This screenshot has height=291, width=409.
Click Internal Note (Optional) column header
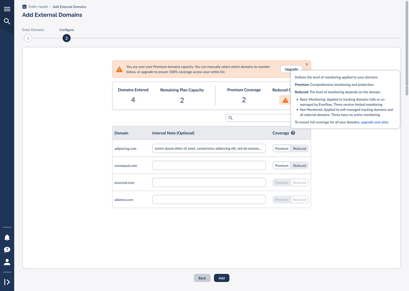(x=173, y=133)
